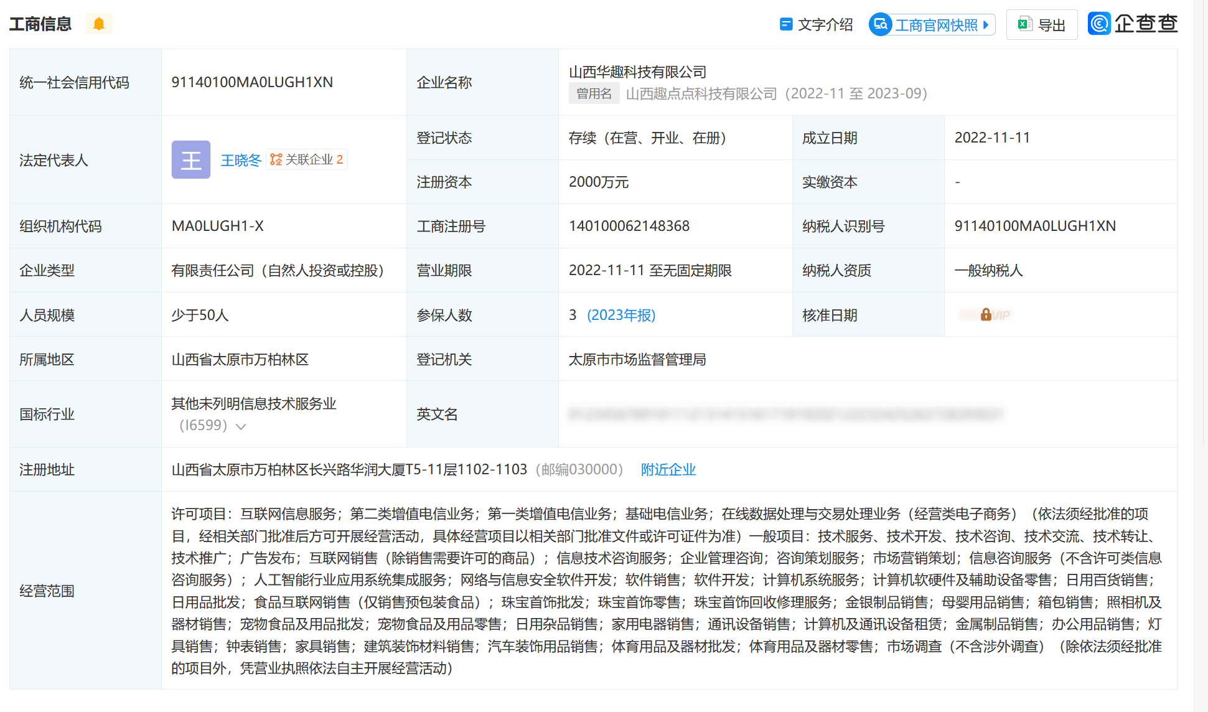Click the 企查查 logo
The width and height of the screenshot is (1208, 712).
(x=1133, y=24)
